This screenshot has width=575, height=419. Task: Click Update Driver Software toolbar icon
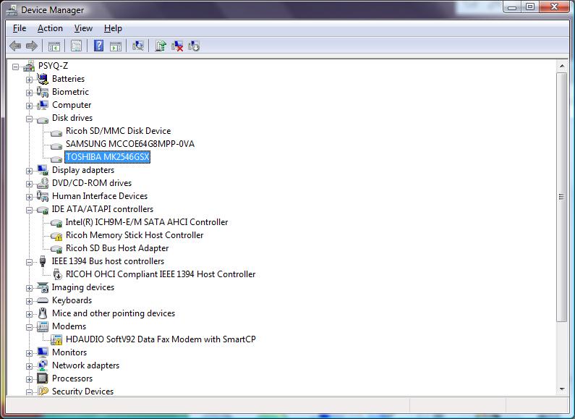point(161,46)
